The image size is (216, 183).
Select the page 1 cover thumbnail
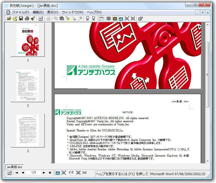click(28, 40)
